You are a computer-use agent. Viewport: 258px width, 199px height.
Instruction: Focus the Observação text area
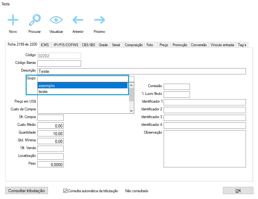[x=204, y=149]
